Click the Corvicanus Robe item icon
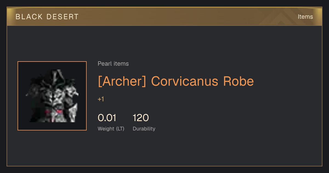 click(x=52, y=96)
